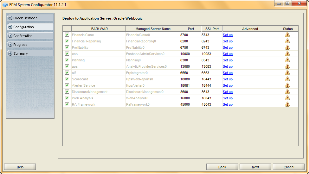This screenshot has height=174, width=309.
Task: Click Set up link for aif
Action: pyautogui.click(x=228, y=73)
